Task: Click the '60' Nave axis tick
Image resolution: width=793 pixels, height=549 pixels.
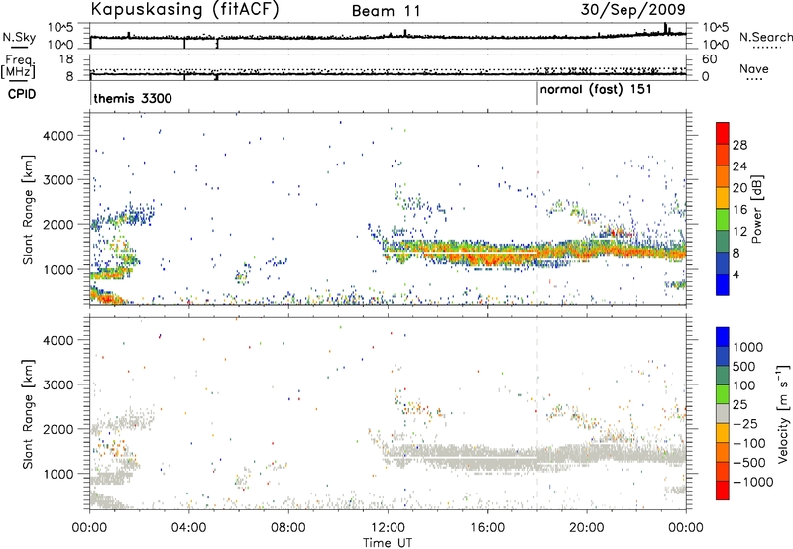Action: click(709, 59)
